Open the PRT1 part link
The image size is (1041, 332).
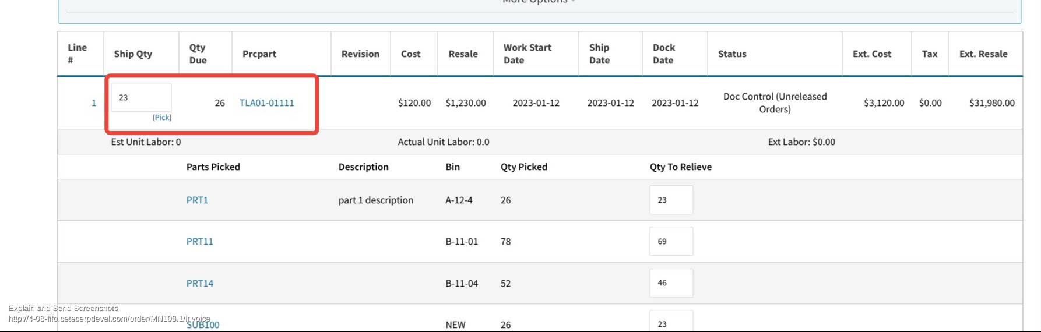click(x=197, y=200)
